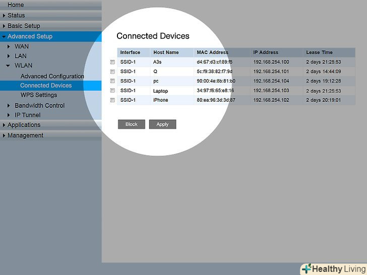Click host name pc
367x275 pixels.
pos(156,81)
